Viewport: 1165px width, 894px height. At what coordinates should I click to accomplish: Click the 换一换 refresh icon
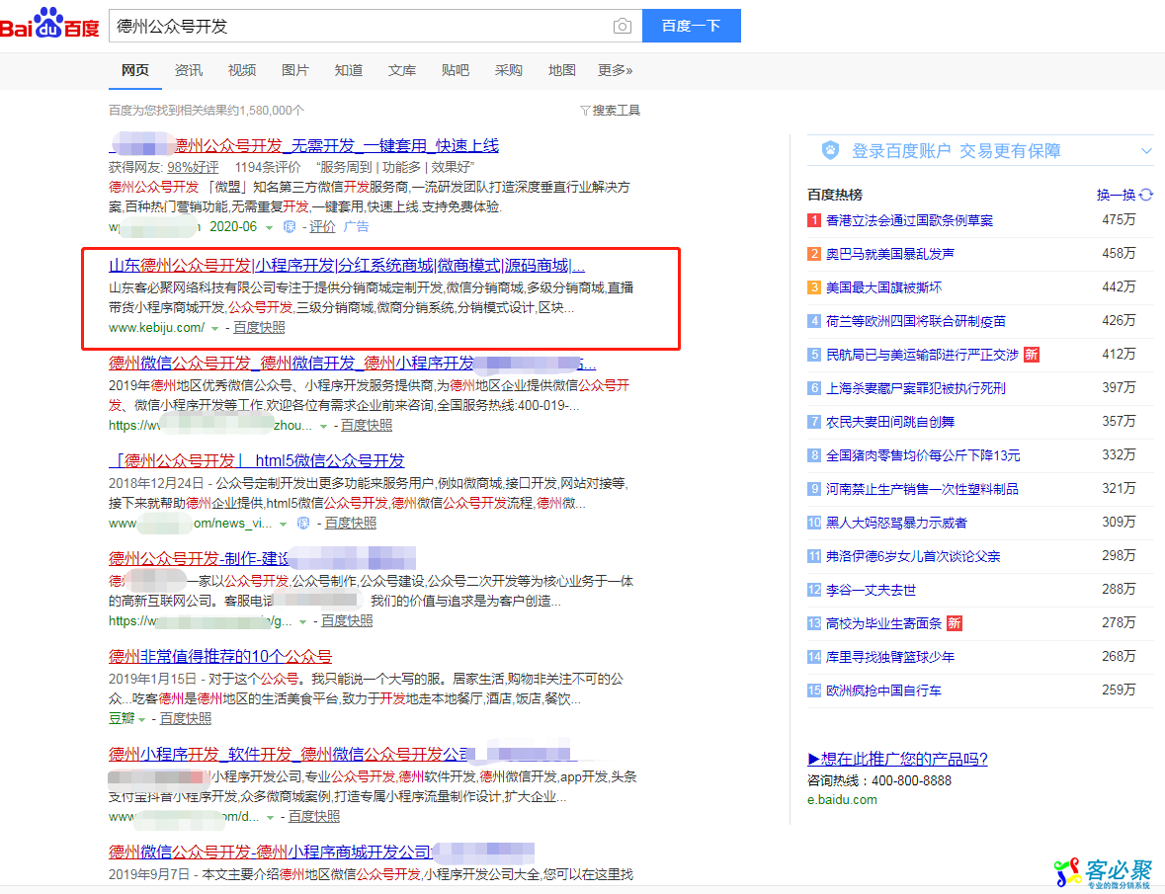point(1146,195)
